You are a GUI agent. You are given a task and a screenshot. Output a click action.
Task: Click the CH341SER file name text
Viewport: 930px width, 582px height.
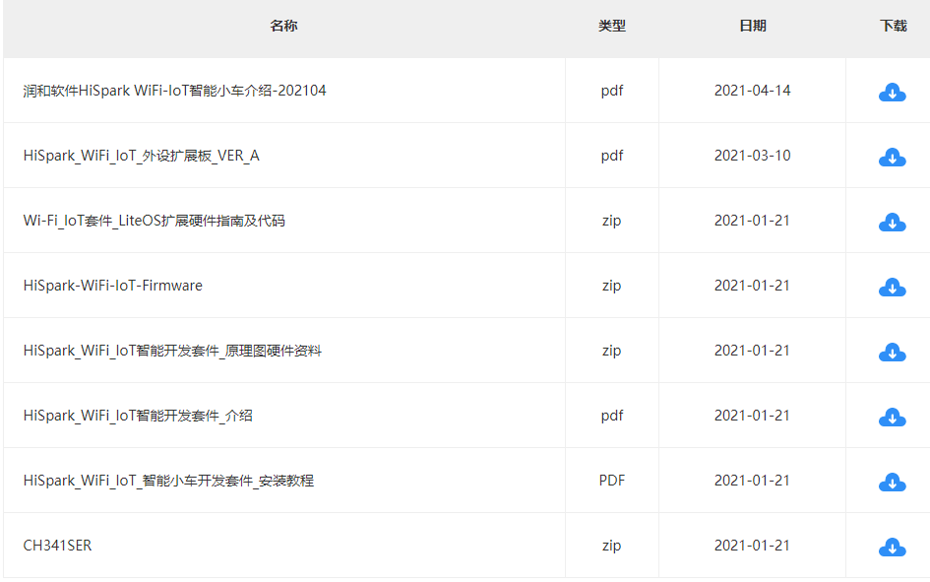57,546
